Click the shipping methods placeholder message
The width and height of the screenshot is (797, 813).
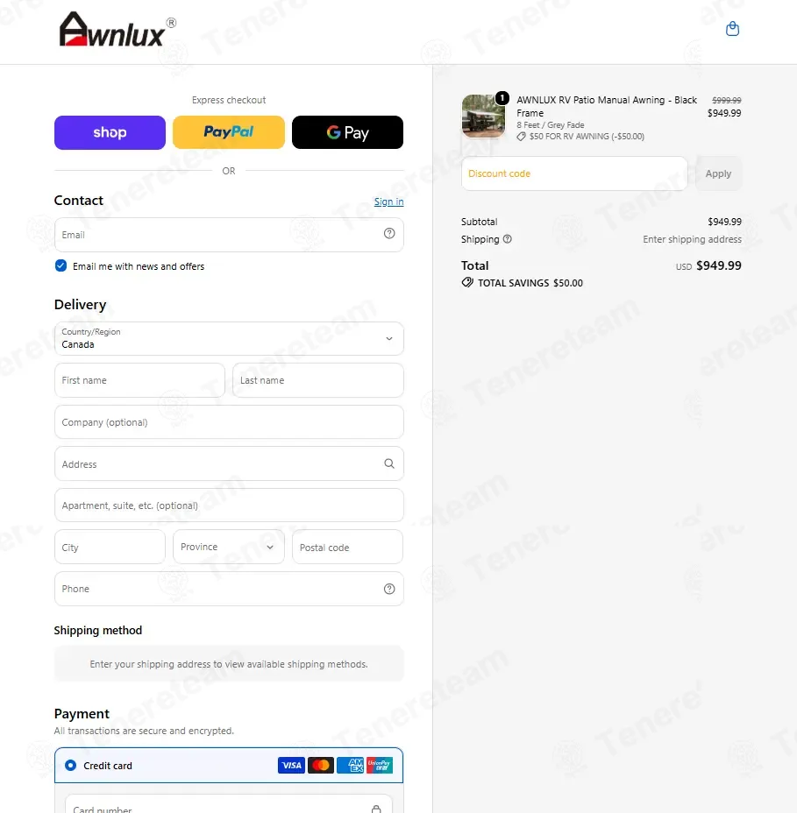tap(229, 664)
